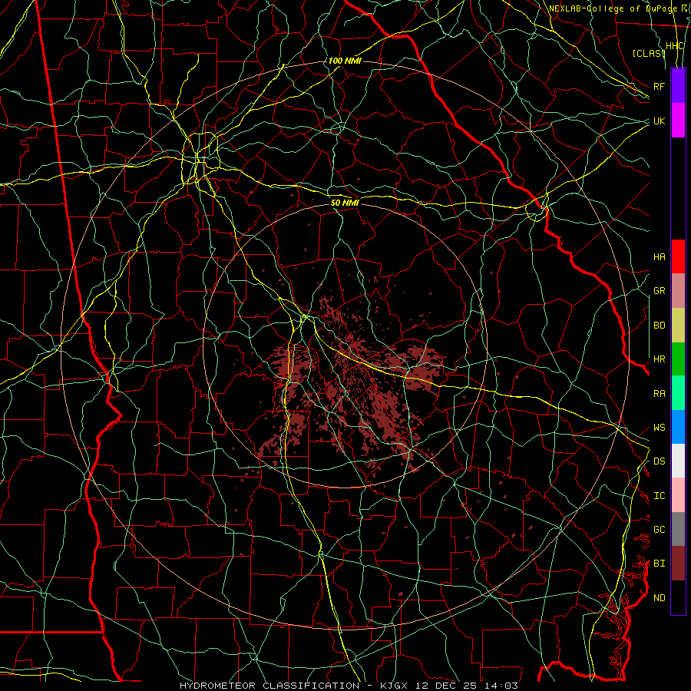
Task: Pick the mint RA legend swatch
Action: coord(678,393)
